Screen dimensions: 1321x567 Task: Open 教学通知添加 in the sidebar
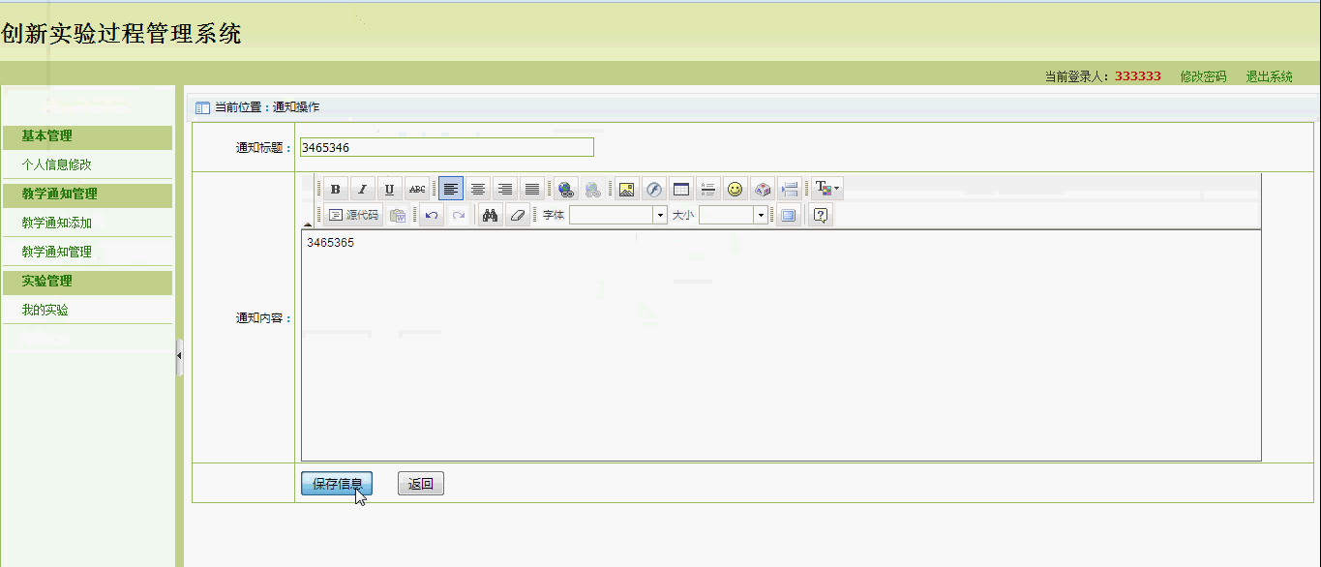pos(56,223)
